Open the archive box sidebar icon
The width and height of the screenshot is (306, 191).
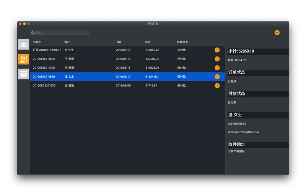(x=23, y=74)
